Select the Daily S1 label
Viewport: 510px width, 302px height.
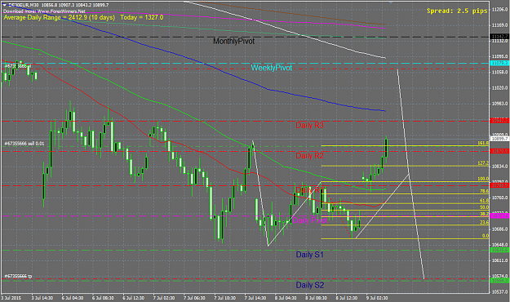[309, 255]
